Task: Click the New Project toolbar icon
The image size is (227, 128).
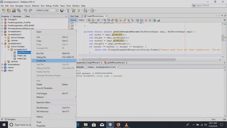Action: click(9, 10)
